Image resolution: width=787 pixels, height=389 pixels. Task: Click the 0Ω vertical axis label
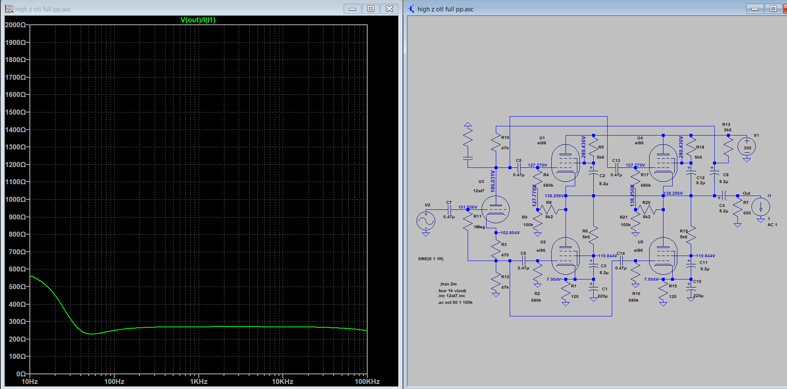point(21,374)
